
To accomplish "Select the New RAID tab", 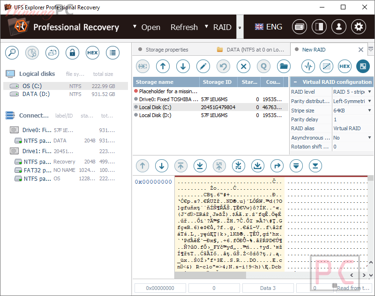I will 314,50.
